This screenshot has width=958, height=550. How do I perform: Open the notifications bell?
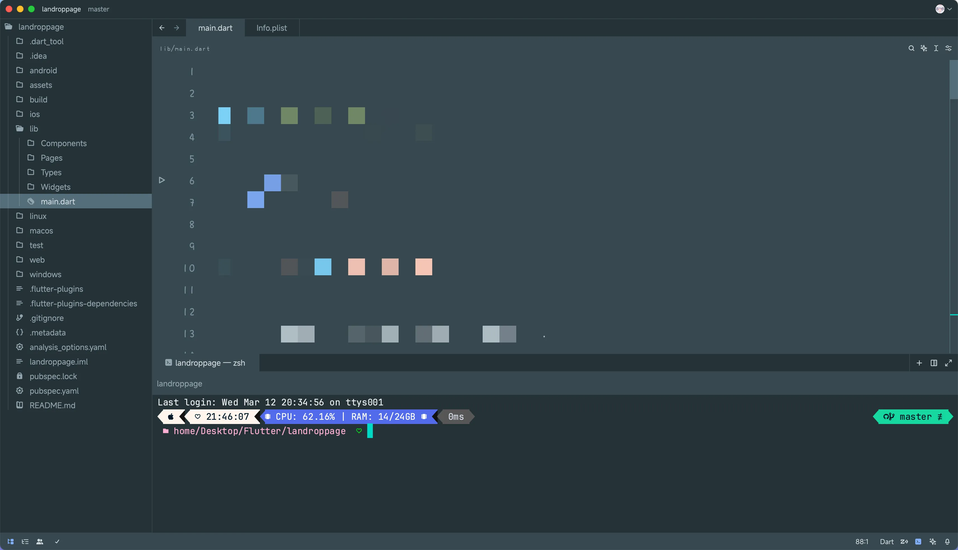[947, 541]
